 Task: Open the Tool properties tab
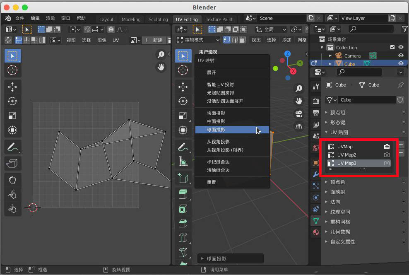tap(315, 87)
